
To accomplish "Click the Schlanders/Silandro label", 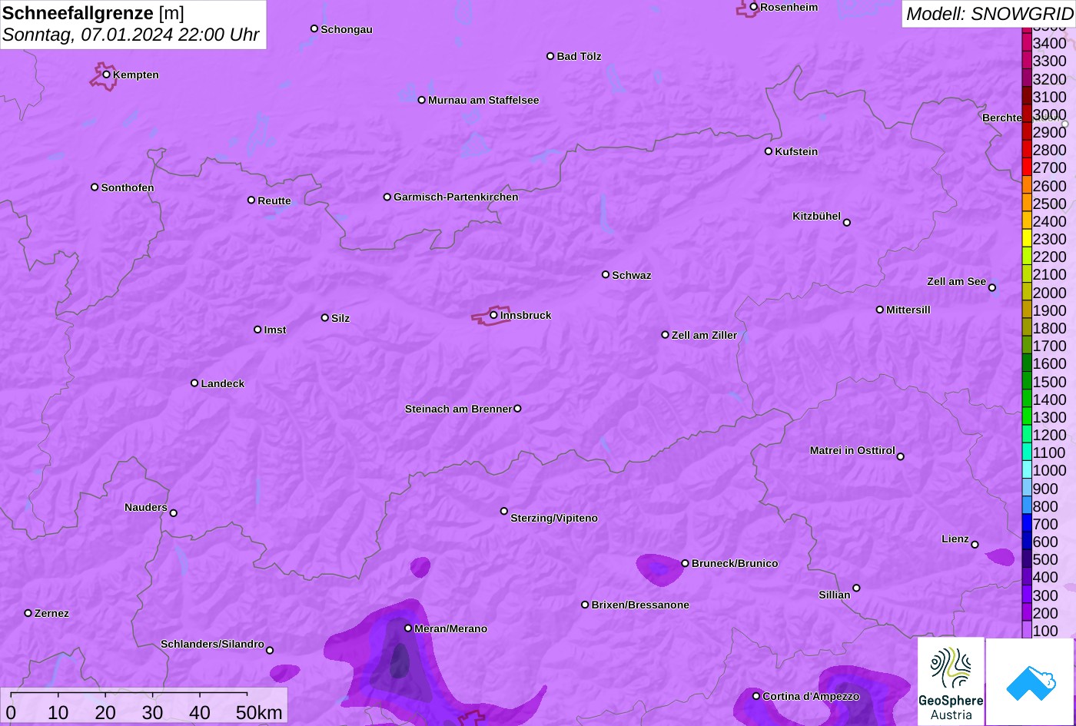I will tap(212, 645).
